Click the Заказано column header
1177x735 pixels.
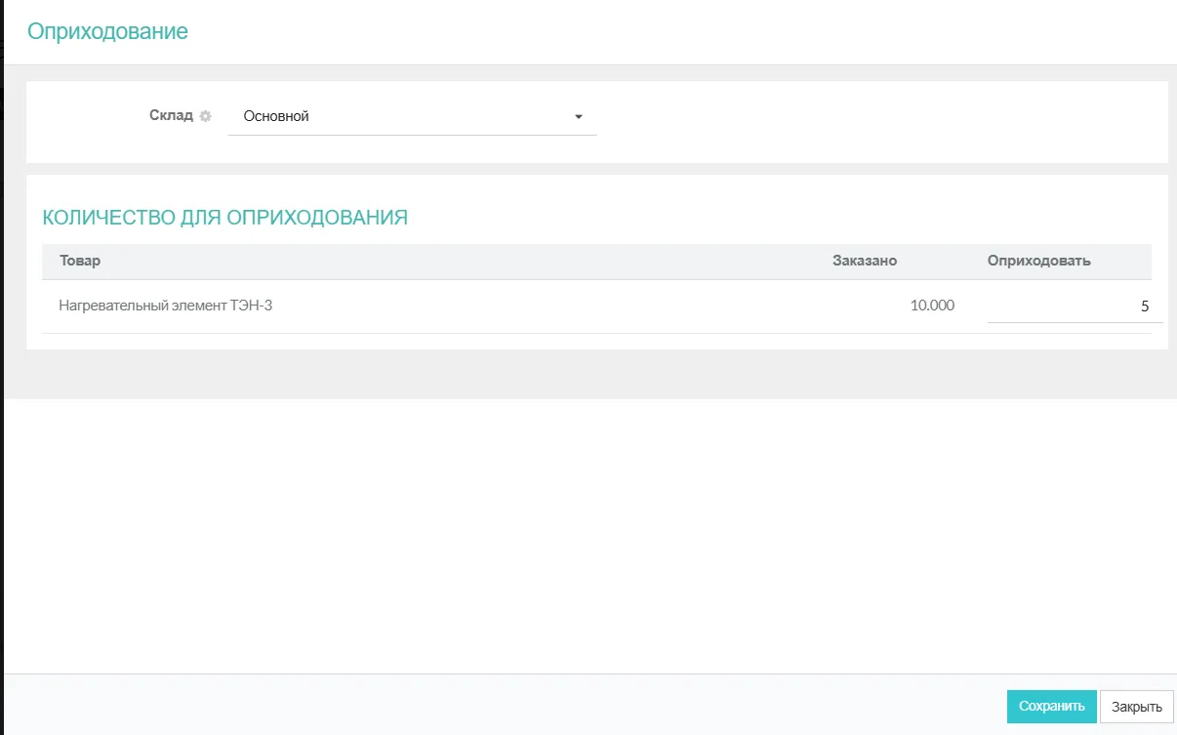click(864, 261)
